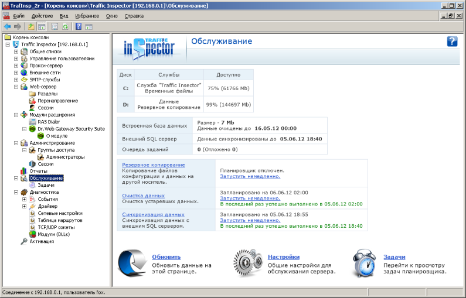The height and width of the screenshot is (298, 466).
Task: Click the SMTP-службы envelope icon
Action: pyautogui.click(x=24, y=80)
